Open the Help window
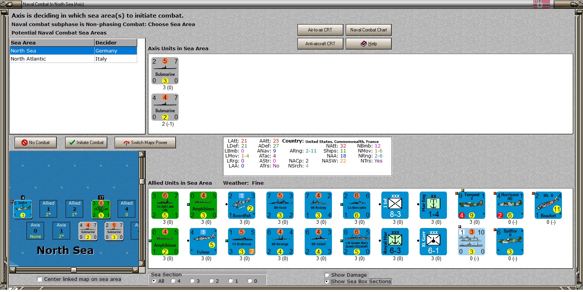The height and width of the screenshot is (292, 583). pos(369,44)
